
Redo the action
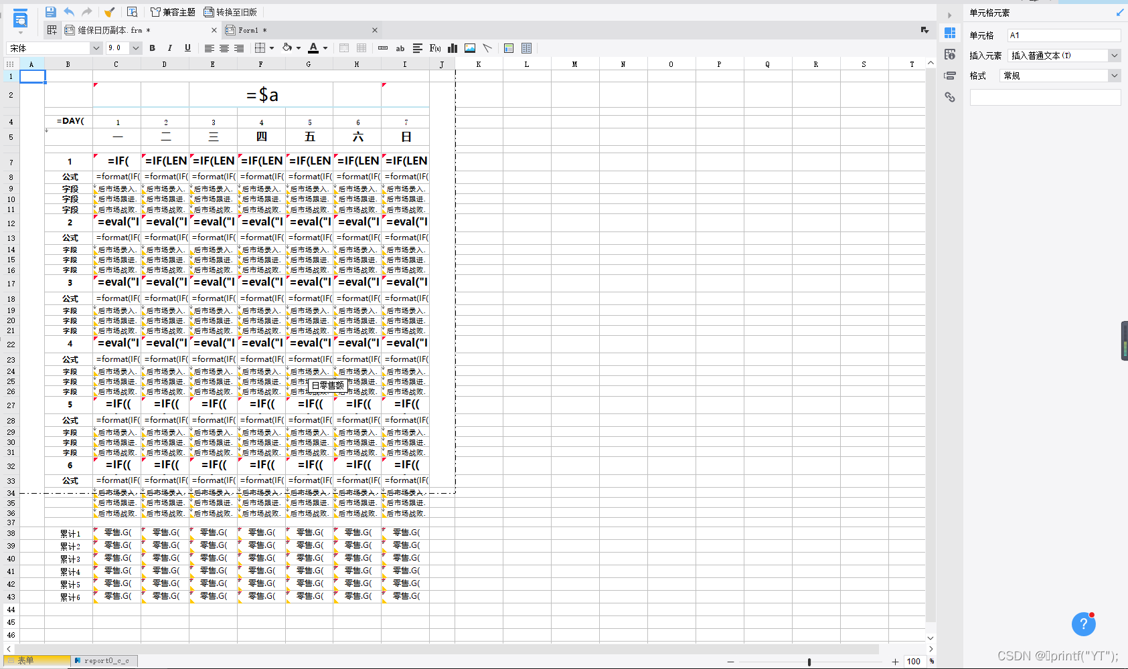(x=86, y=12)
